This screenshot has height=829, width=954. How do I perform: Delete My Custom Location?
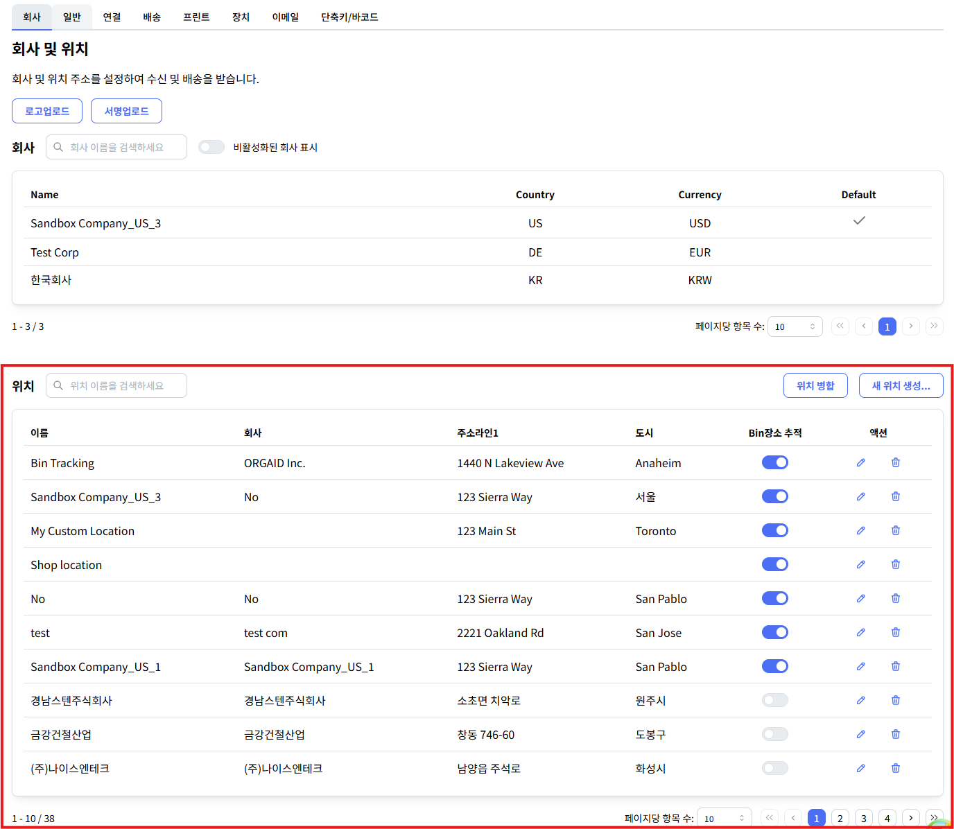click(896, 530)
